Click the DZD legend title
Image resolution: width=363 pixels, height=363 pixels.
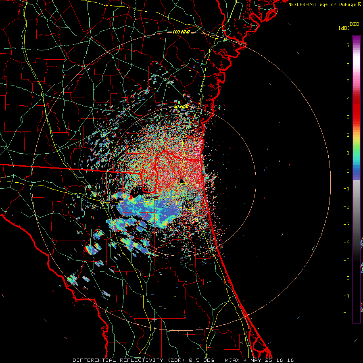(355, 24)
